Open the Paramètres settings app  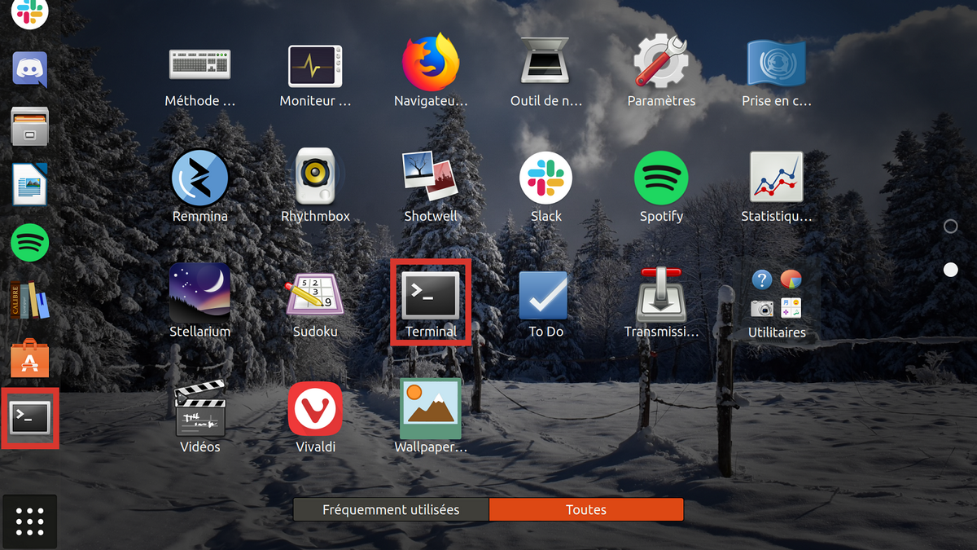point(661,62)
